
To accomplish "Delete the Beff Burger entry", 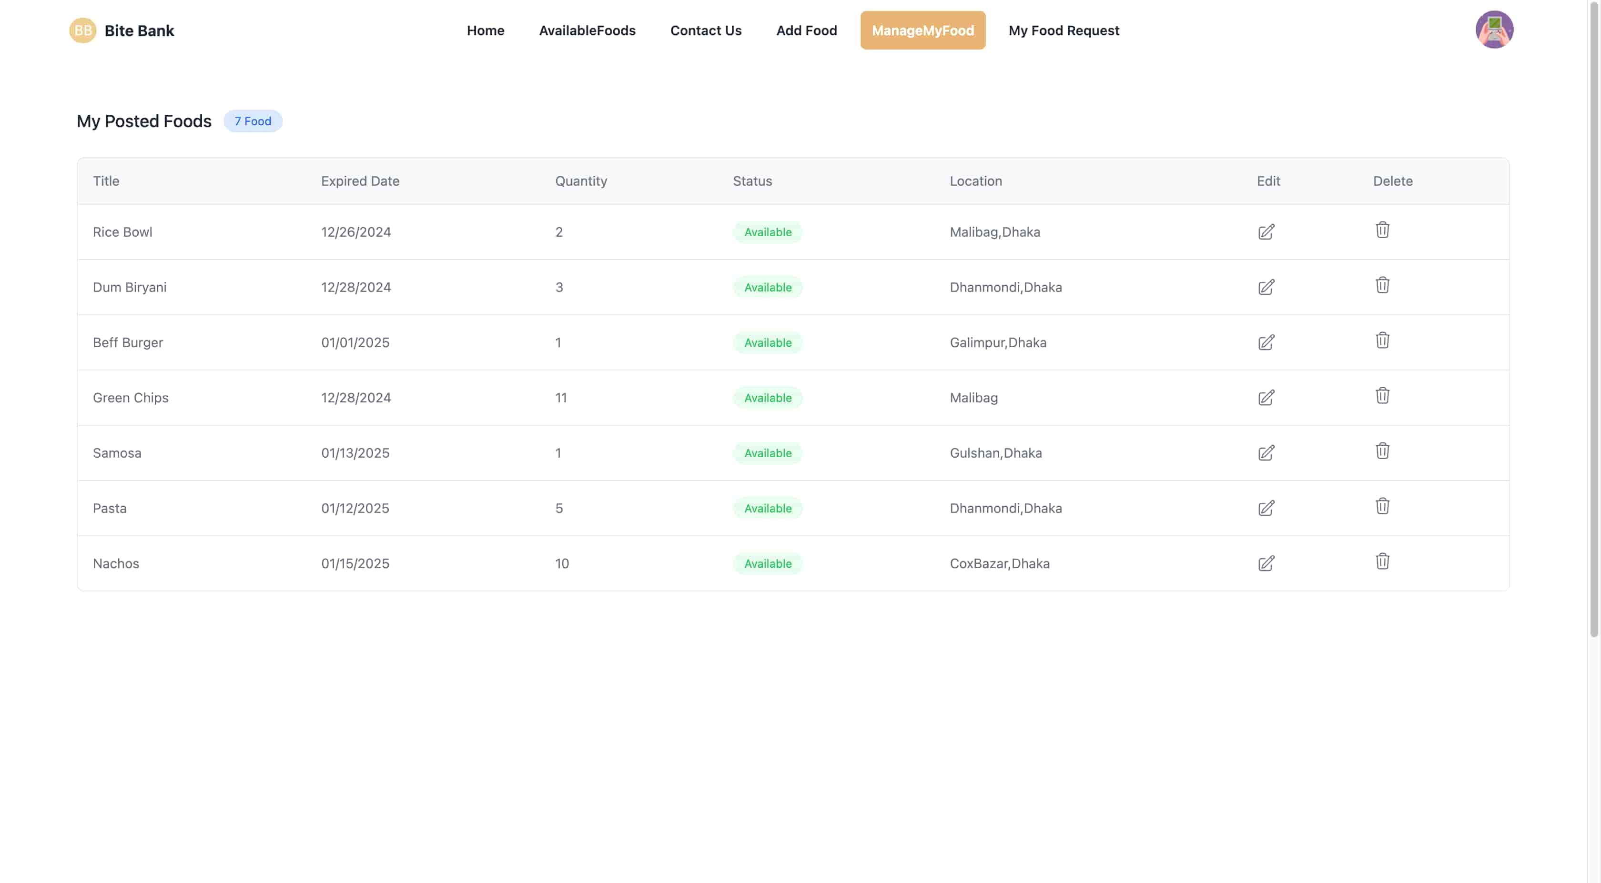I will [x=1382, y=341].
